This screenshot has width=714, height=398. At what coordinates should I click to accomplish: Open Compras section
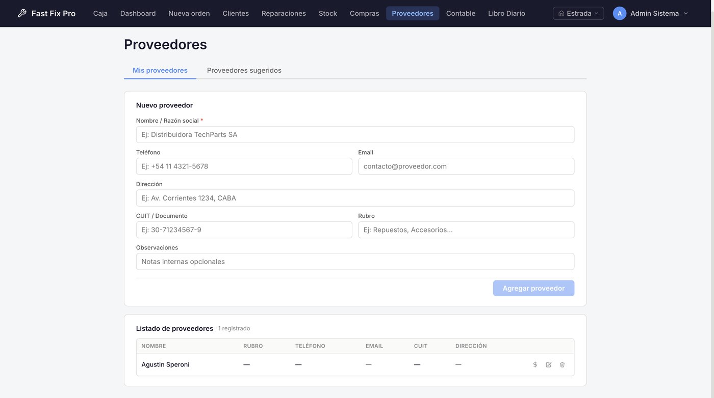point(365,13)
